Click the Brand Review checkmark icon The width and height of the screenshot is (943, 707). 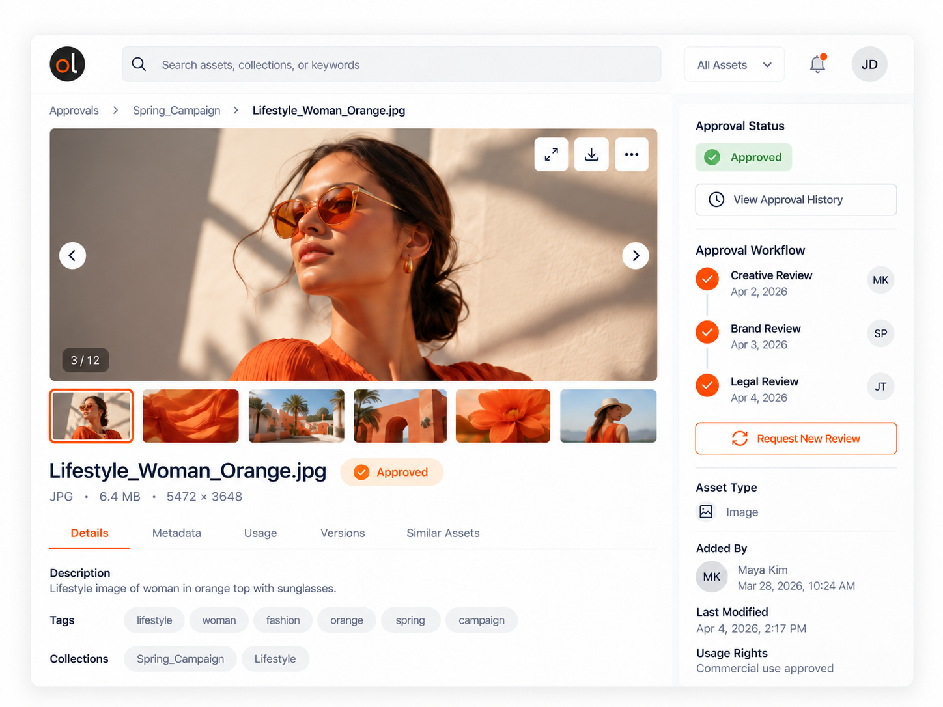tap(707, 333)
